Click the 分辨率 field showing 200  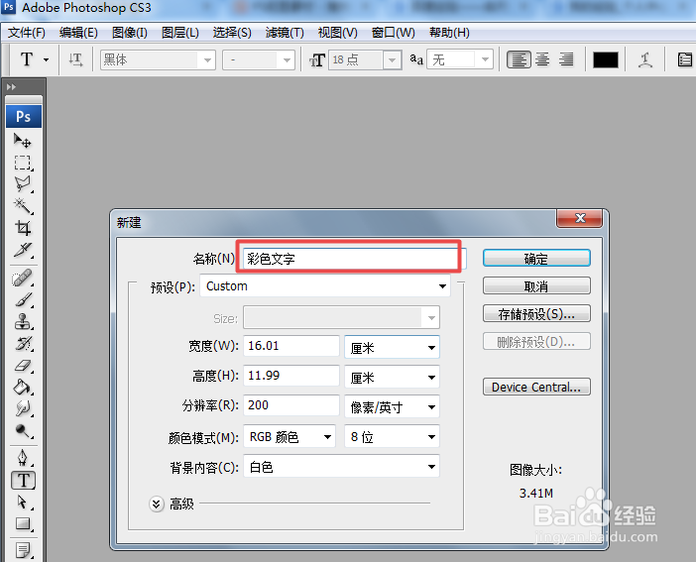coord(291,405)
